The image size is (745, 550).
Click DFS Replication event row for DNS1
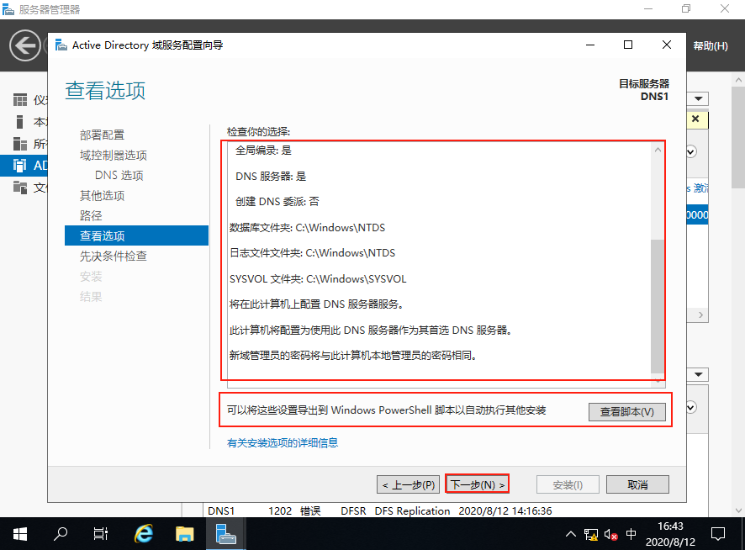pos(379,511)
